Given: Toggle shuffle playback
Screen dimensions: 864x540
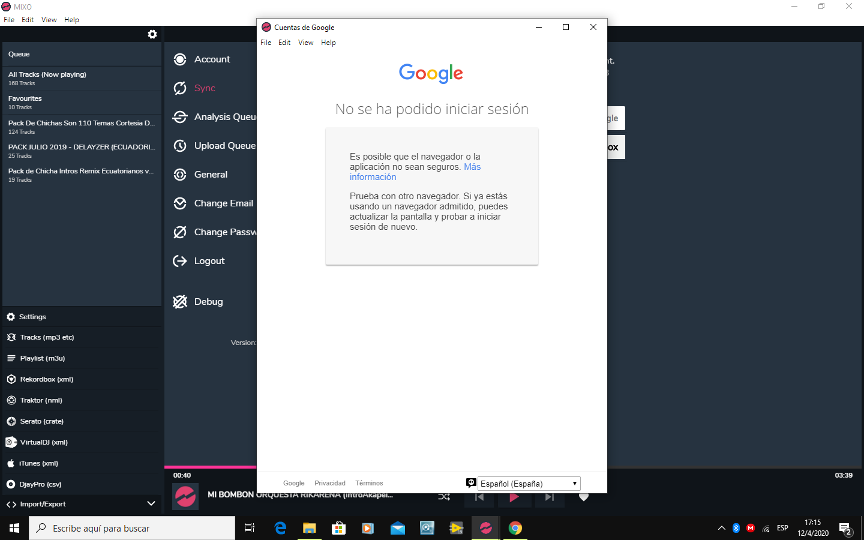Looking at the screenshot, I should point(444,497).
